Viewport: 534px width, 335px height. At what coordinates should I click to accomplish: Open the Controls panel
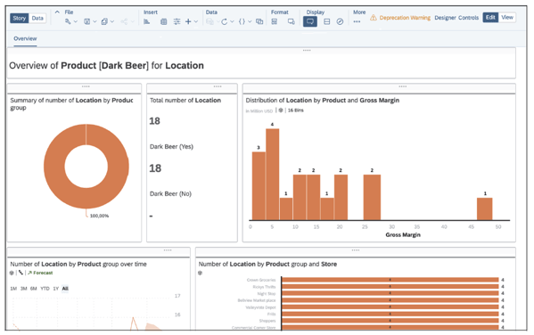pyautogui.click(x=468, y=17)
